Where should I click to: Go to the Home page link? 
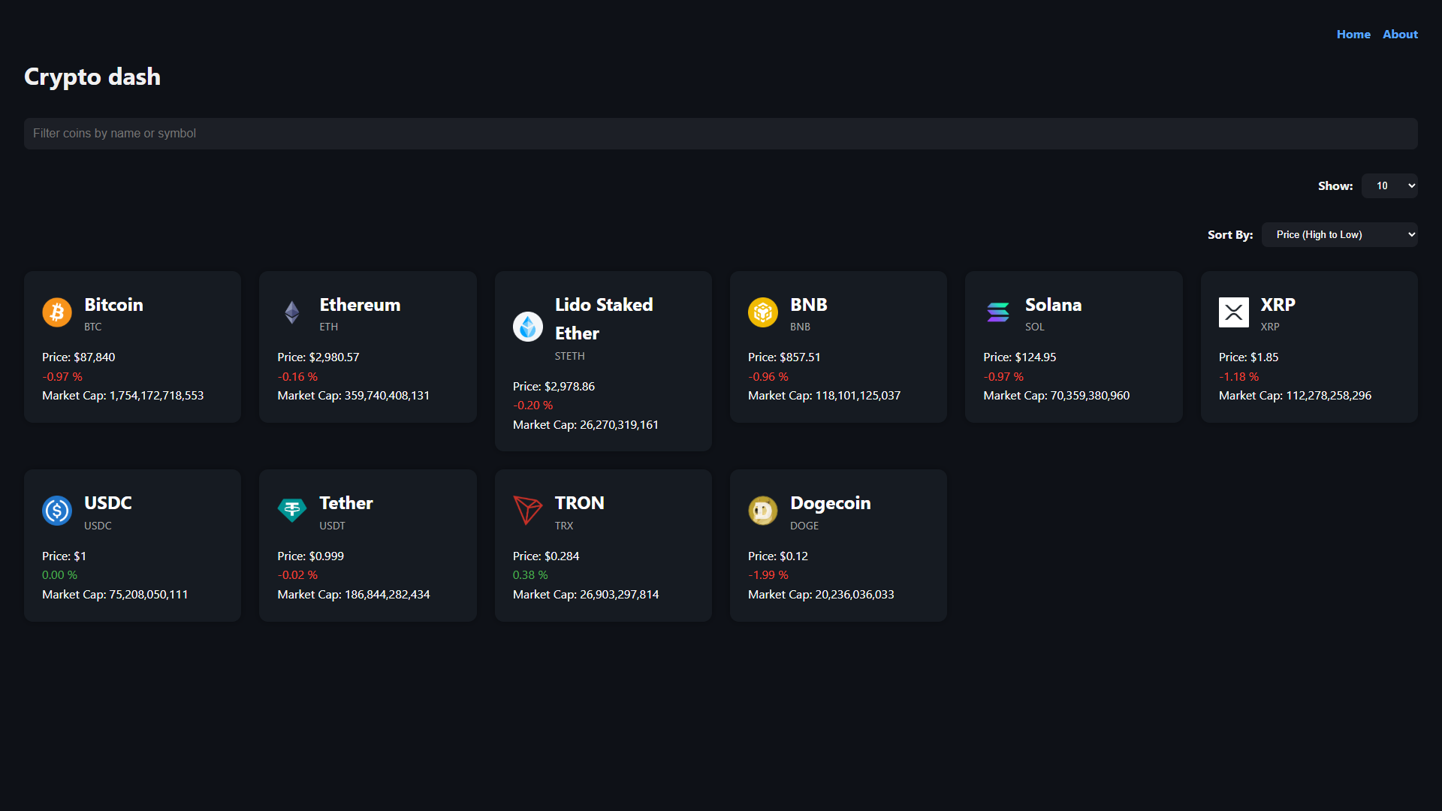pyautogui.click(x=1353, y=35)
